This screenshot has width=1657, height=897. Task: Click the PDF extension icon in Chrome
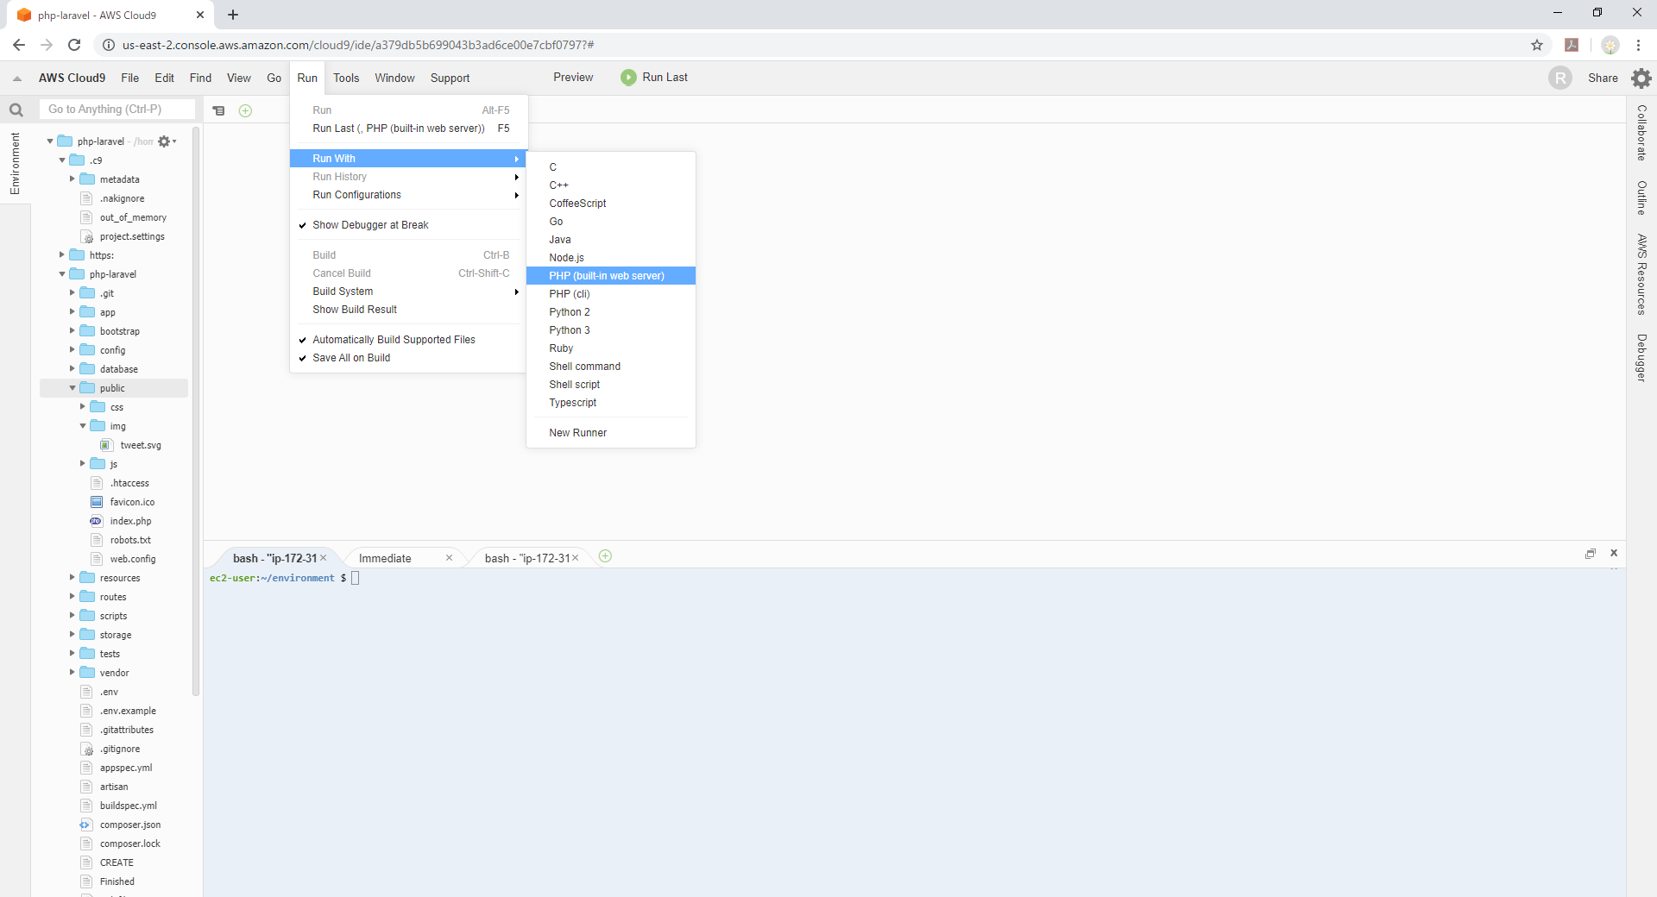point(1572,45)
